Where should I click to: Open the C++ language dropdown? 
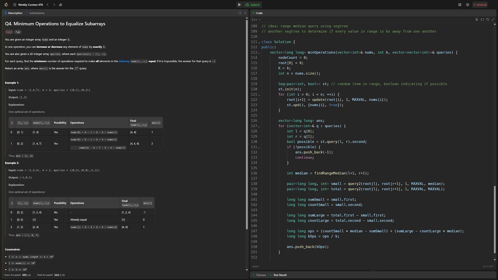point(256,19)
